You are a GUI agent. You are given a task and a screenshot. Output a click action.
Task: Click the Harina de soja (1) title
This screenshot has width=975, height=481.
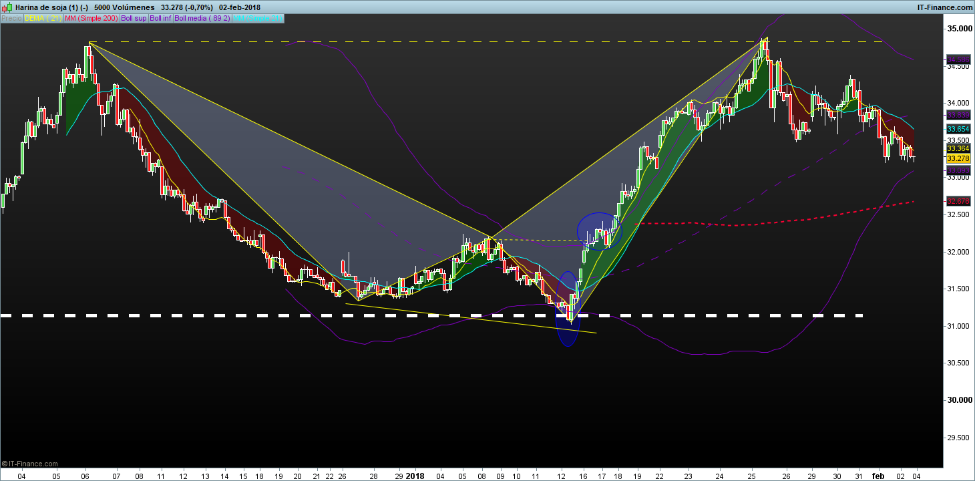pos(48,7)
